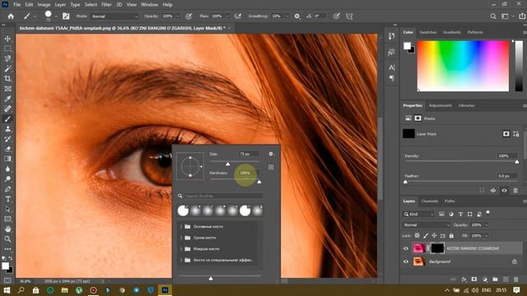Select the Eyedropper tool
The height and width of the screenshot is (296, 527).
(x=7, y=99)
